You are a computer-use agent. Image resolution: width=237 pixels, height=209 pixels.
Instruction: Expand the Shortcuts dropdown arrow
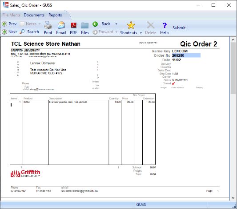141,33
